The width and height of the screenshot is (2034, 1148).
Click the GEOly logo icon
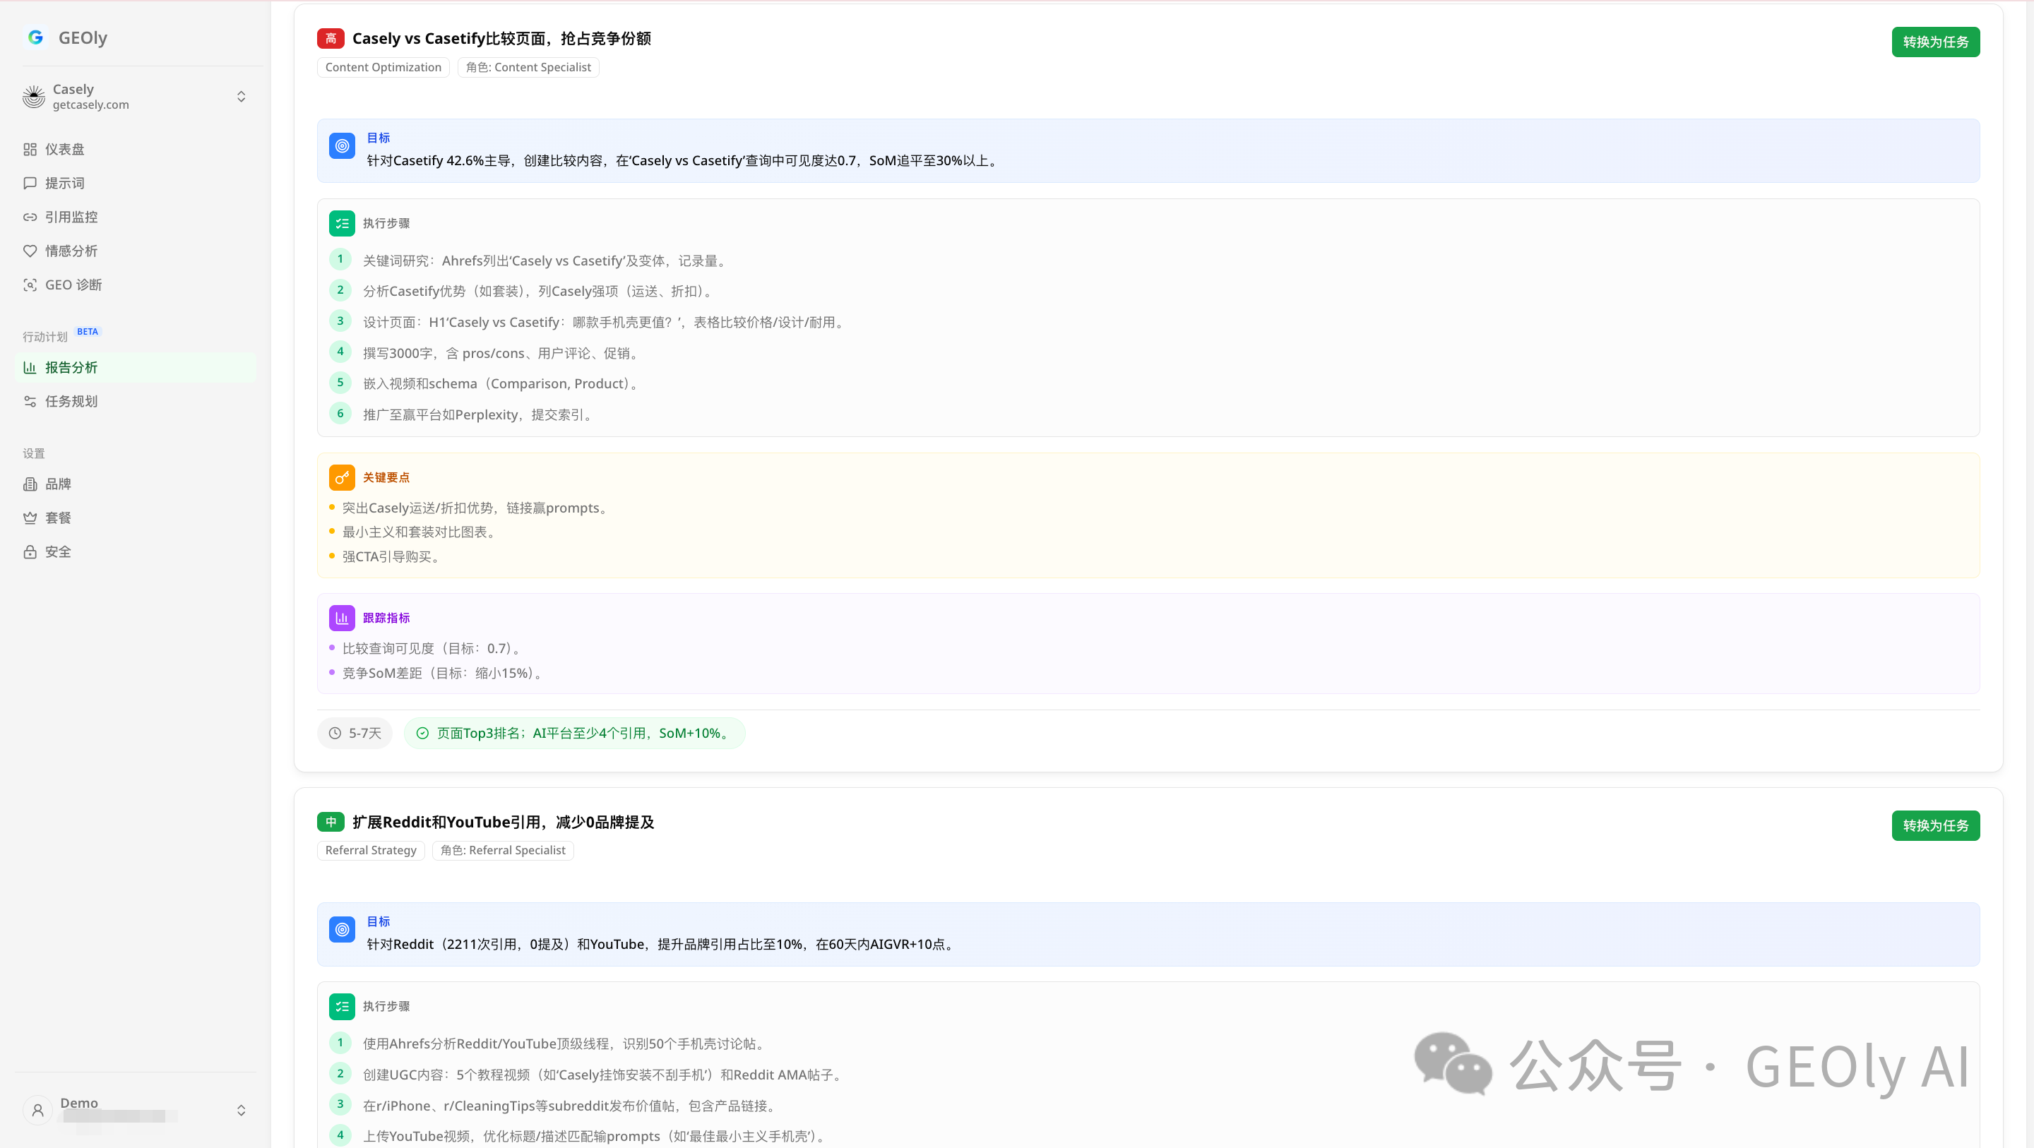[35, 37]
